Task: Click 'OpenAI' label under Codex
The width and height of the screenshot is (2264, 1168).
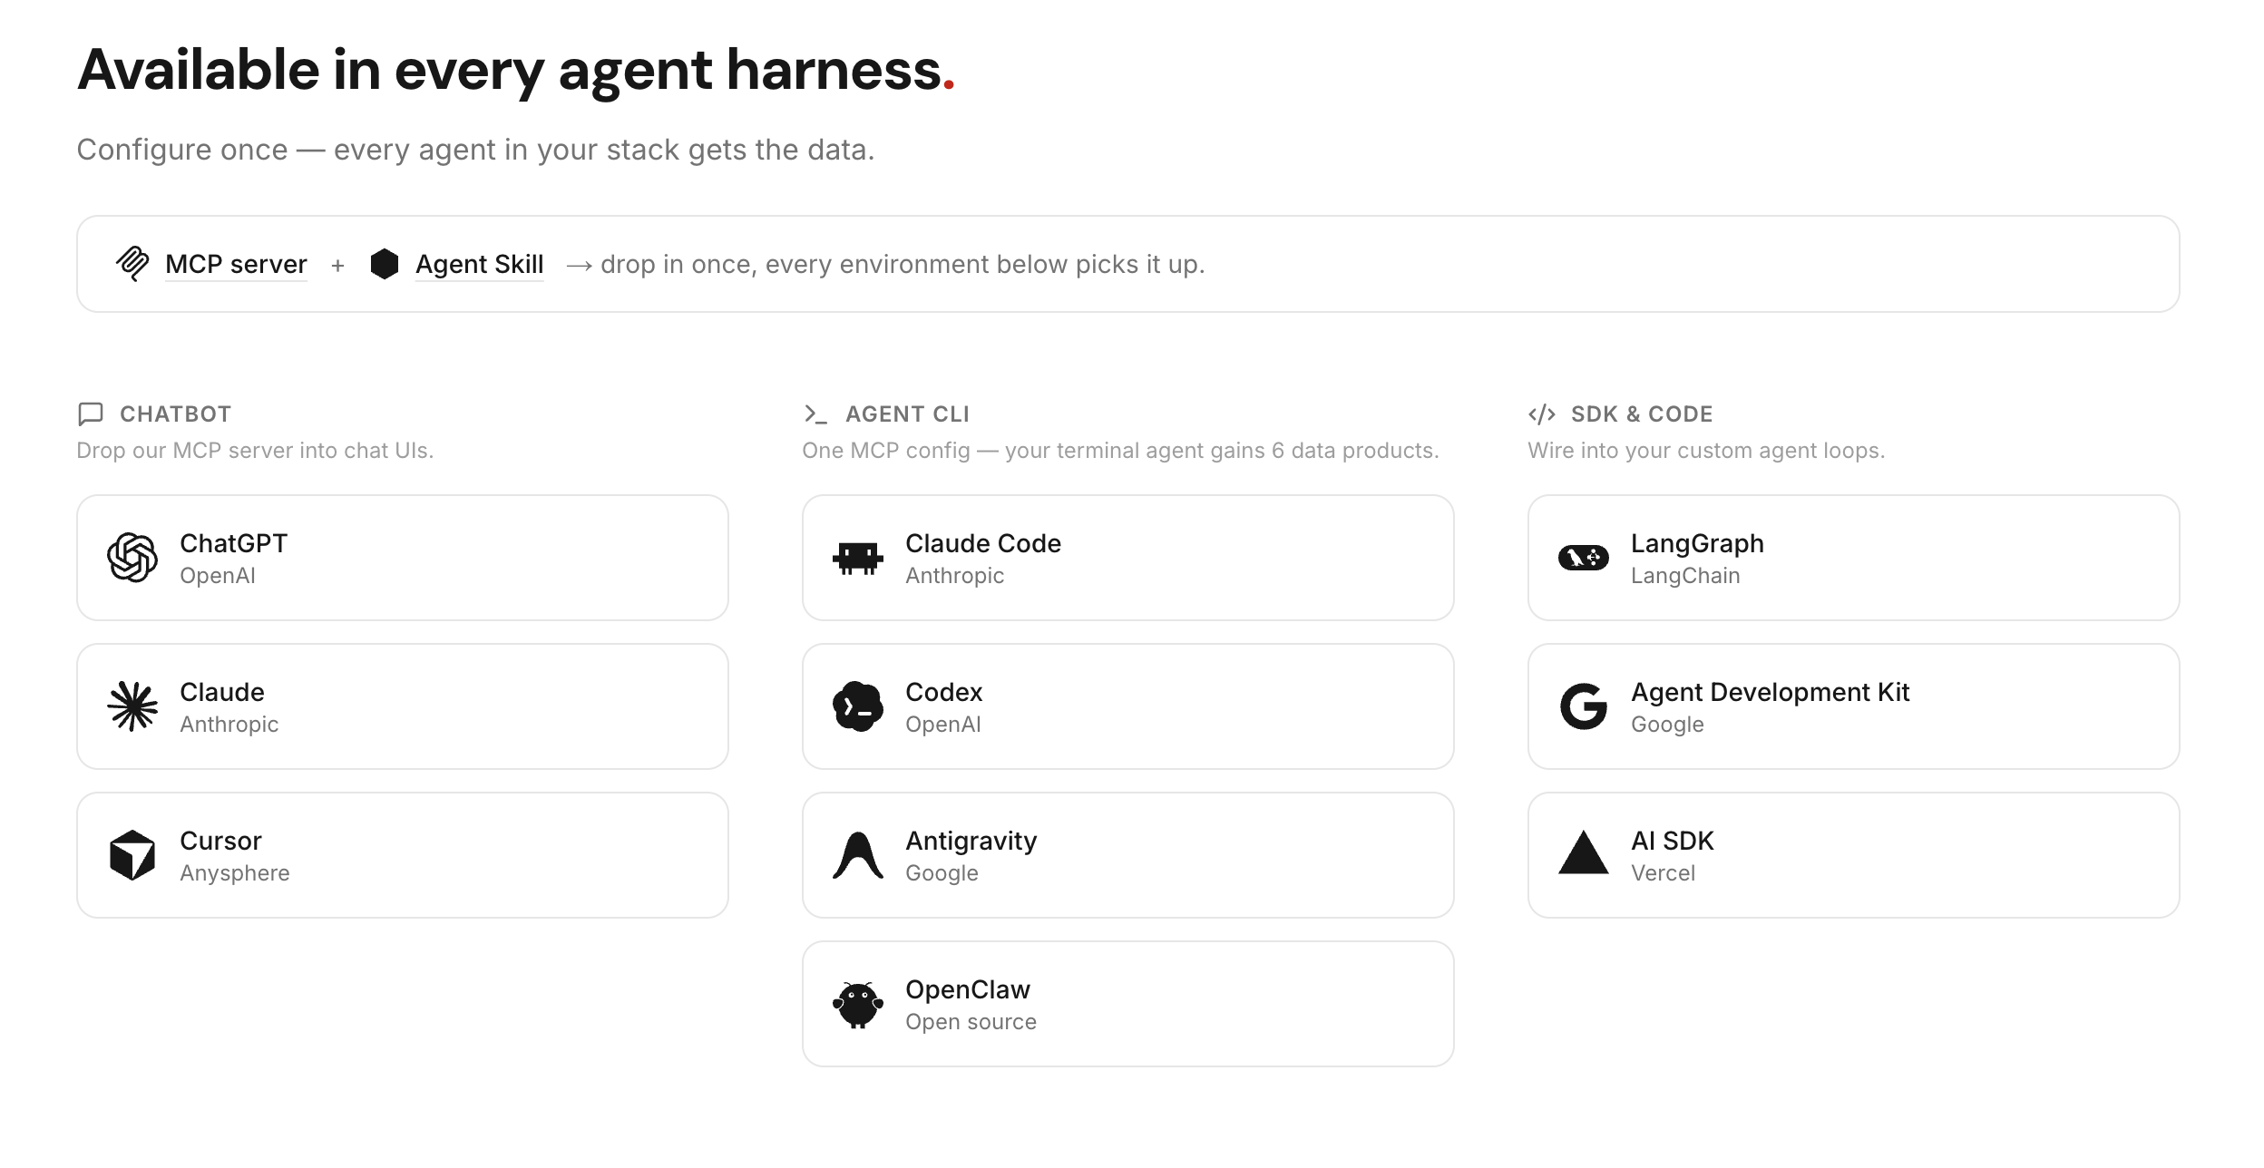Action: (943, 725)
